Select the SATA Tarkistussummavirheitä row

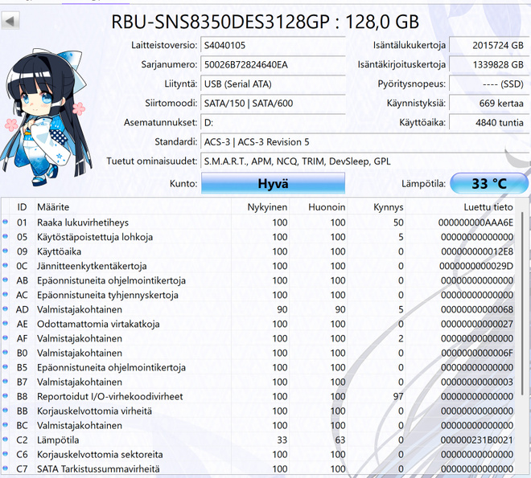258,469
